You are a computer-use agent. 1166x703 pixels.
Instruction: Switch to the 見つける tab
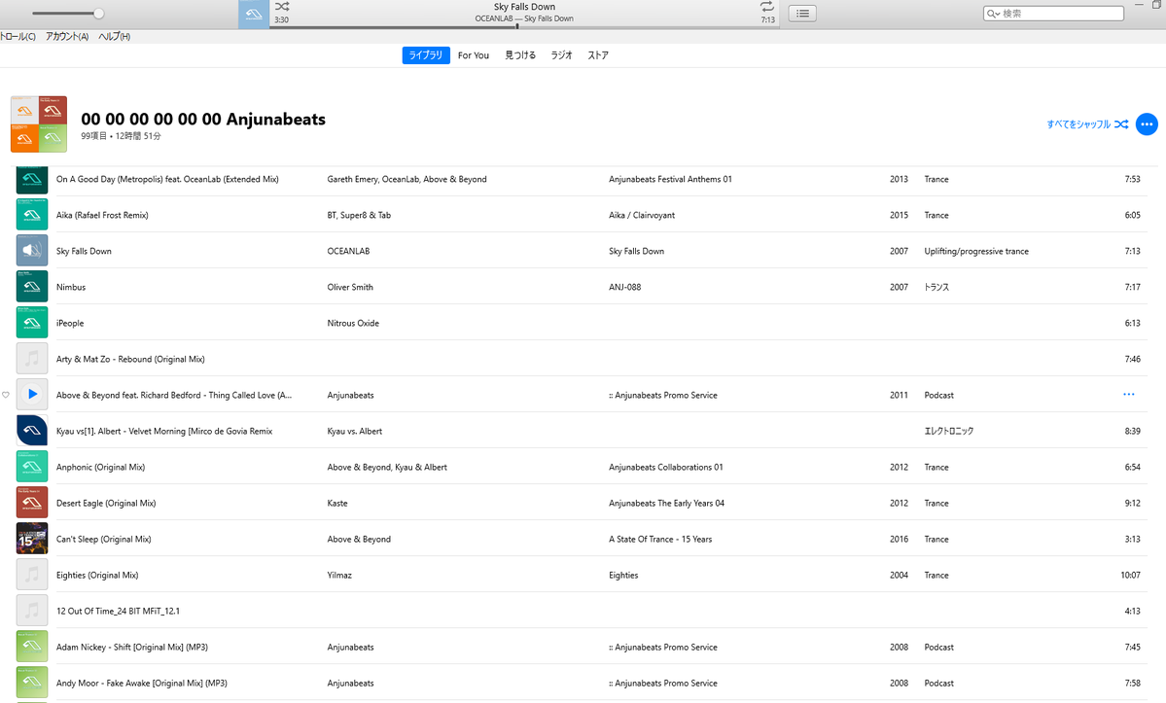pos(520,55)
